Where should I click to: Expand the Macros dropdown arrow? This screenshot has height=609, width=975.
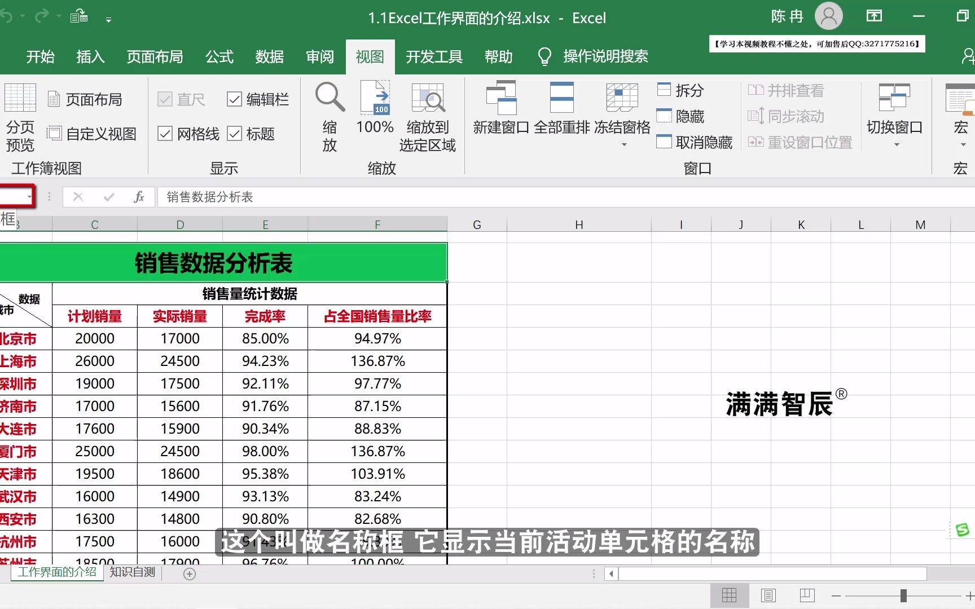[x=963, y=145]
